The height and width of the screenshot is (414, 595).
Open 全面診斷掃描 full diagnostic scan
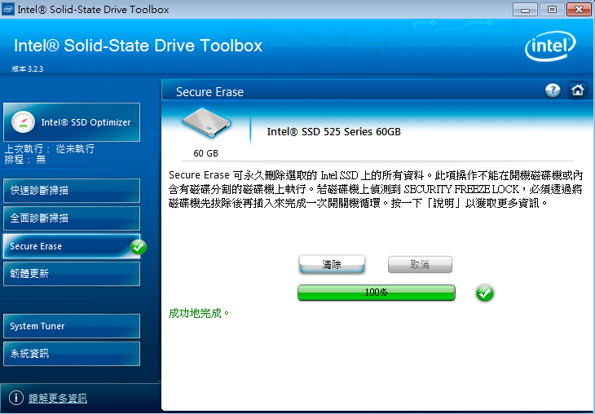(72, 218)
